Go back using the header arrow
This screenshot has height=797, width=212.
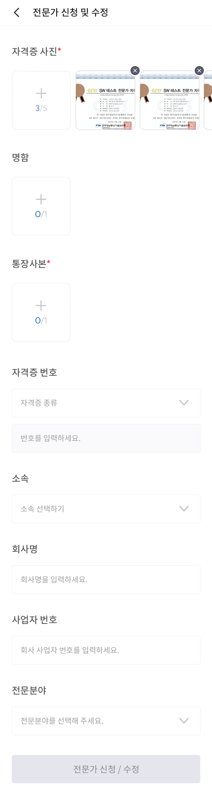17,12
